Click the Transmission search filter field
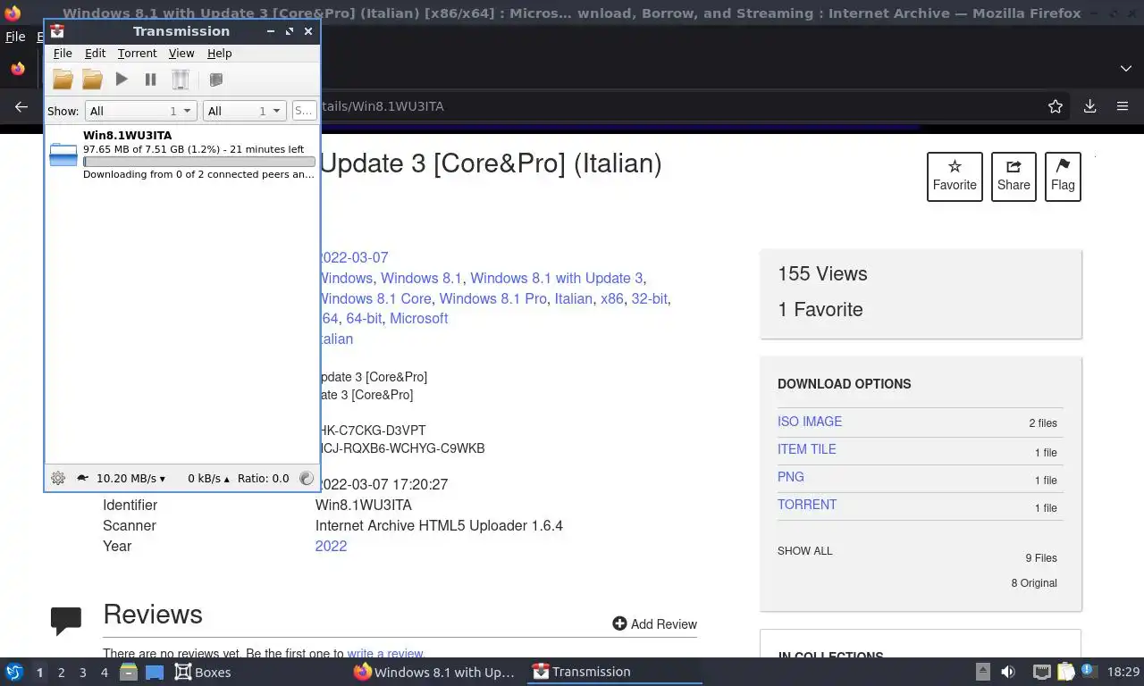This screenshot has height=686, width=1144. [x=304, y=111]
